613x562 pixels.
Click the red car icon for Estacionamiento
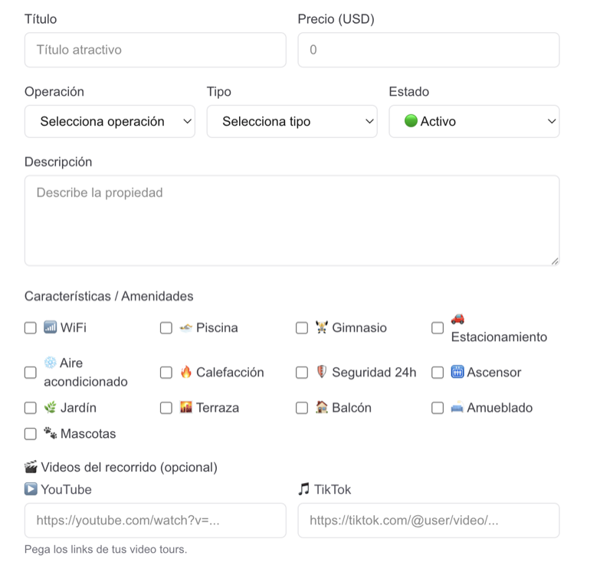(x=458, y=320)
